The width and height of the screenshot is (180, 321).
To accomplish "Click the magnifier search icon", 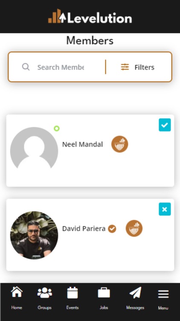I will (x=26, y=67).
